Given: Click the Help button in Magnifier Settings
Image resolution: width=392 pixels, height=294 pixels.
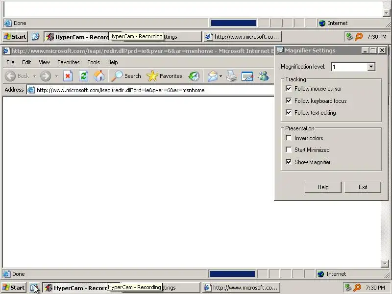Looking at the screenshot, I should (323, 187).
